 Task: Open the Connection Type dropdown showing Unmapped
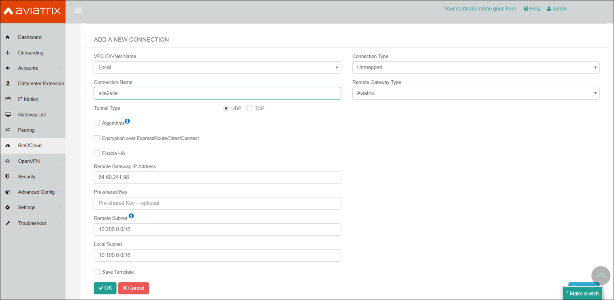pyautogui.click(x=475, y=67)
